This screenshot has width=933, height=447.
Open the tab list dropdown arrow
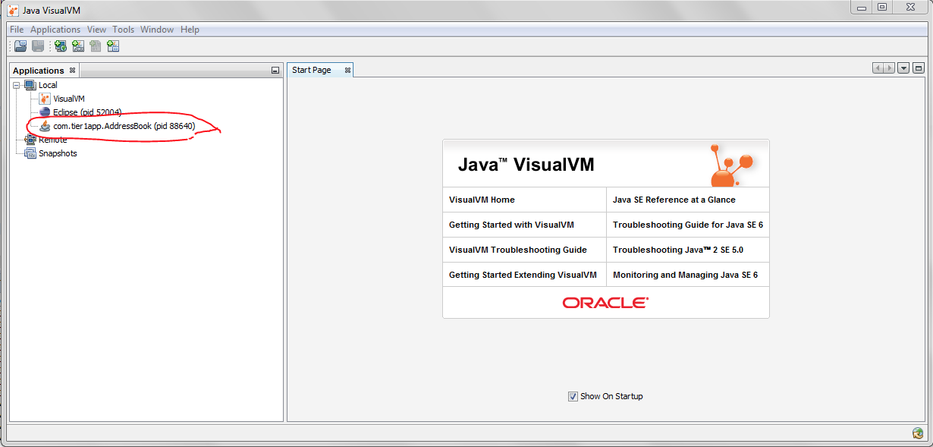pos(903,68)
